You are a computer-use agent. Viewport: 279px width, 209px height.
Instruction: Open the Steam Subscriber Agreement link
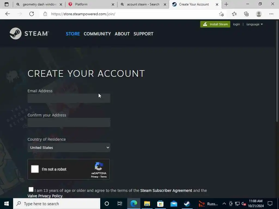[x=166, y=190]
